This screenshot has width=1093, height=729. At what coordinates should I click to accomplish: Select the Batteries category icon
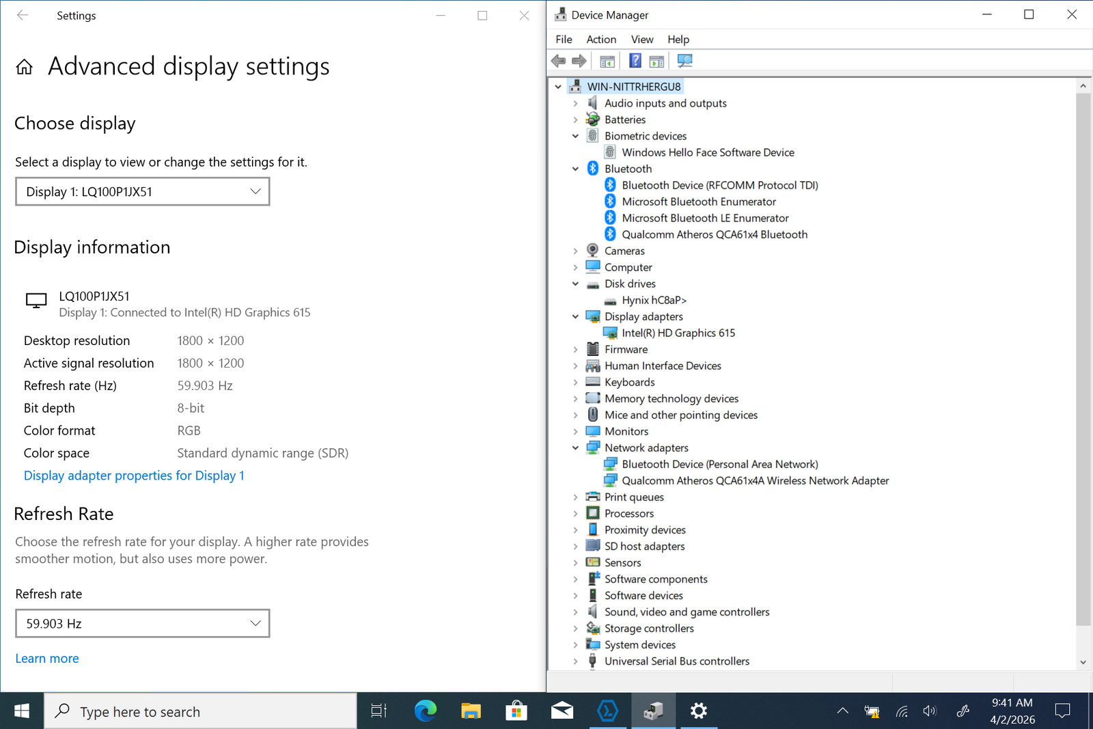[x=593, y=120]
